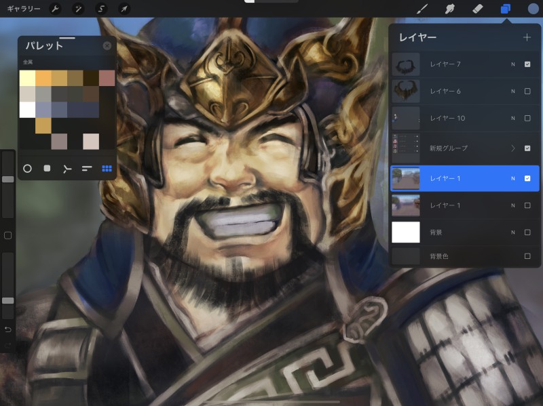Select the レイヤー 10 thumbnail
The width and height of the screenshot is (543, 406).
click(405, 118)
